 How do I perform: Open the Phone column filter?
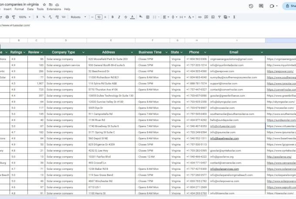tap(205, 52)
